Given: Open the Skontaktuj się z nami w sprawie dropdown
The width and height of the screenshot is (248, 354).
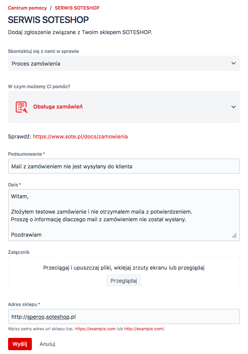Looking at the screenshot, I should 124,63.
